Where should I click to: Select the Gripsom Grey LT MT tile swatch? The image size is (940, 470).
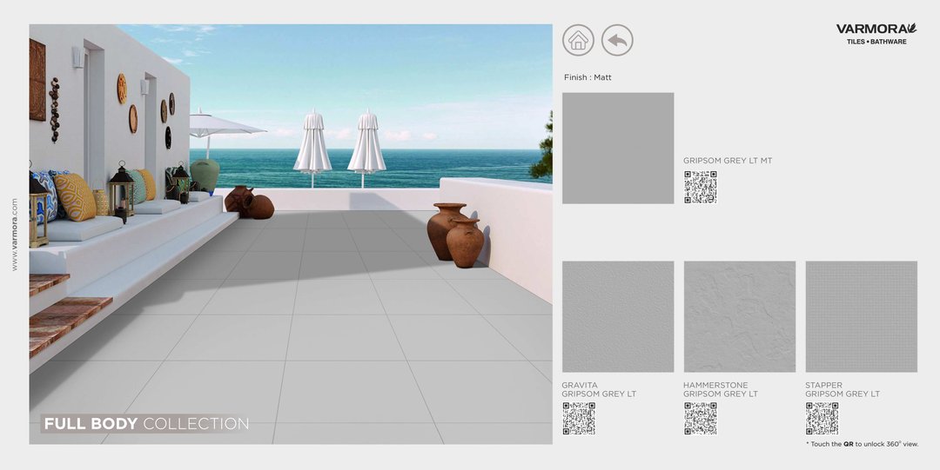[x=618, y=148]
